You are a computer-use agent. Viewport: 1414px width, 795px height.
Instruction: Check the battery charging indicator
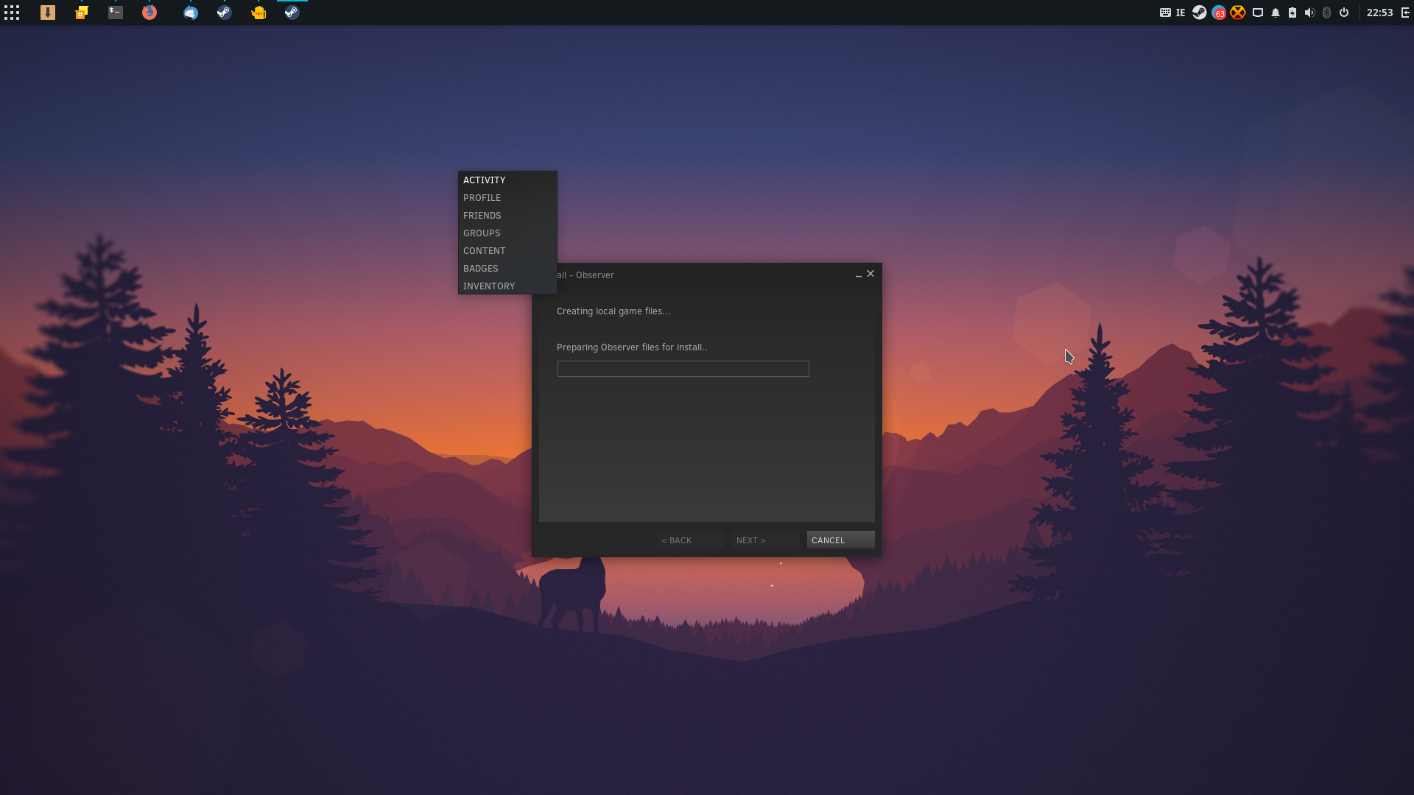tap(1292, 13)
